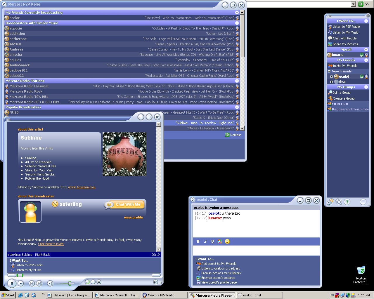The image size is (374, 299).
Task: Toggle the green shuffle button in player
Action: tap(87, 282)
